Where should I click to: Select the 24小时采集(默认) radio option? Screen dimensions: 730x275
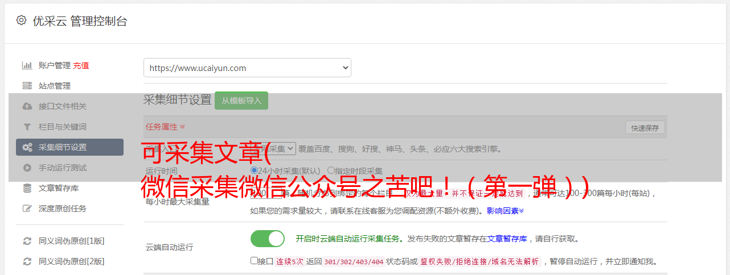point(254,170)
